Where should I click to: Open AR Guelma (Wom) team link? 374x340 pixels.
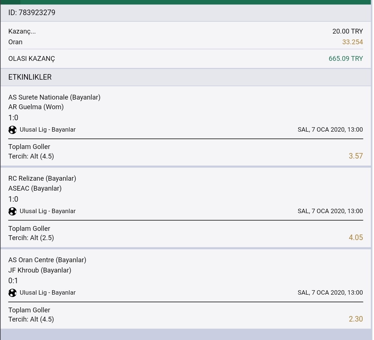pos(36,107)
